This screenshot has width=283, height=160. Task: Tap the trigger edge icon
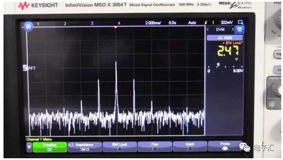pyautogui.click(x=206, y=23)
